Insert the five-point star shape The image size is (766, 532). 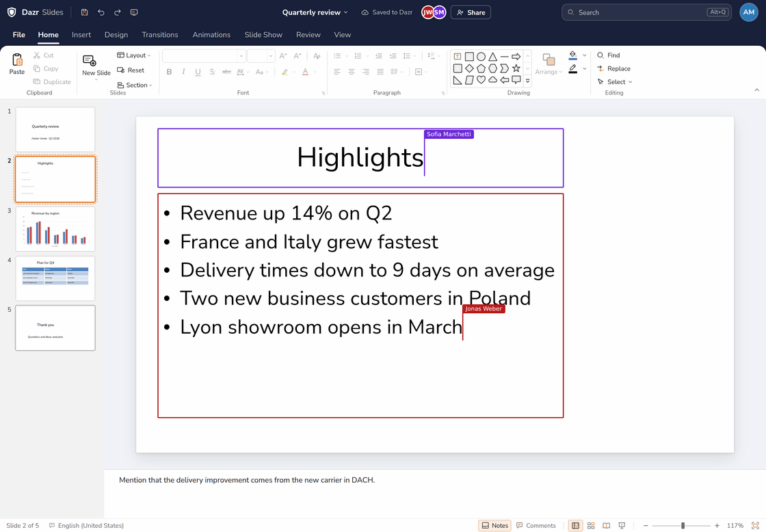tap(516, 68)
